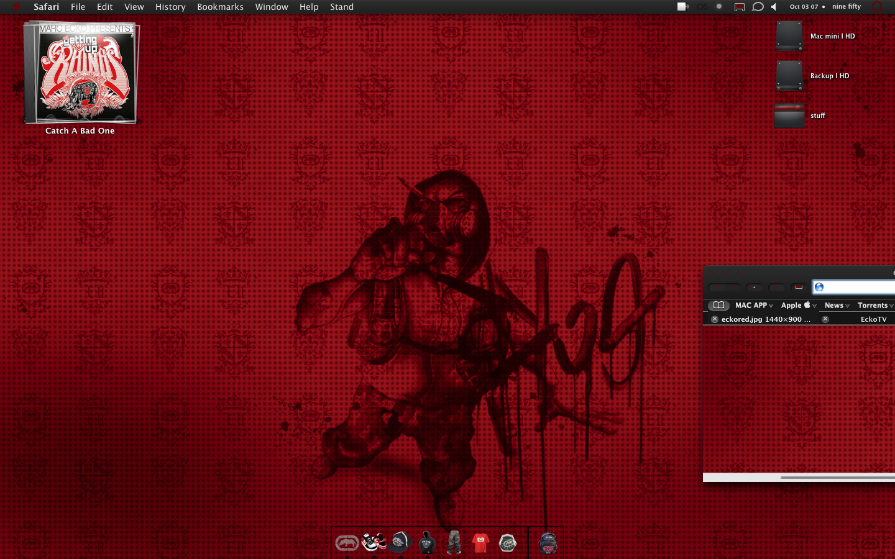Click Safari's toolbar button with small plus
The width and height of the screenshot is (895, 559).
click(x=754, y=287)
